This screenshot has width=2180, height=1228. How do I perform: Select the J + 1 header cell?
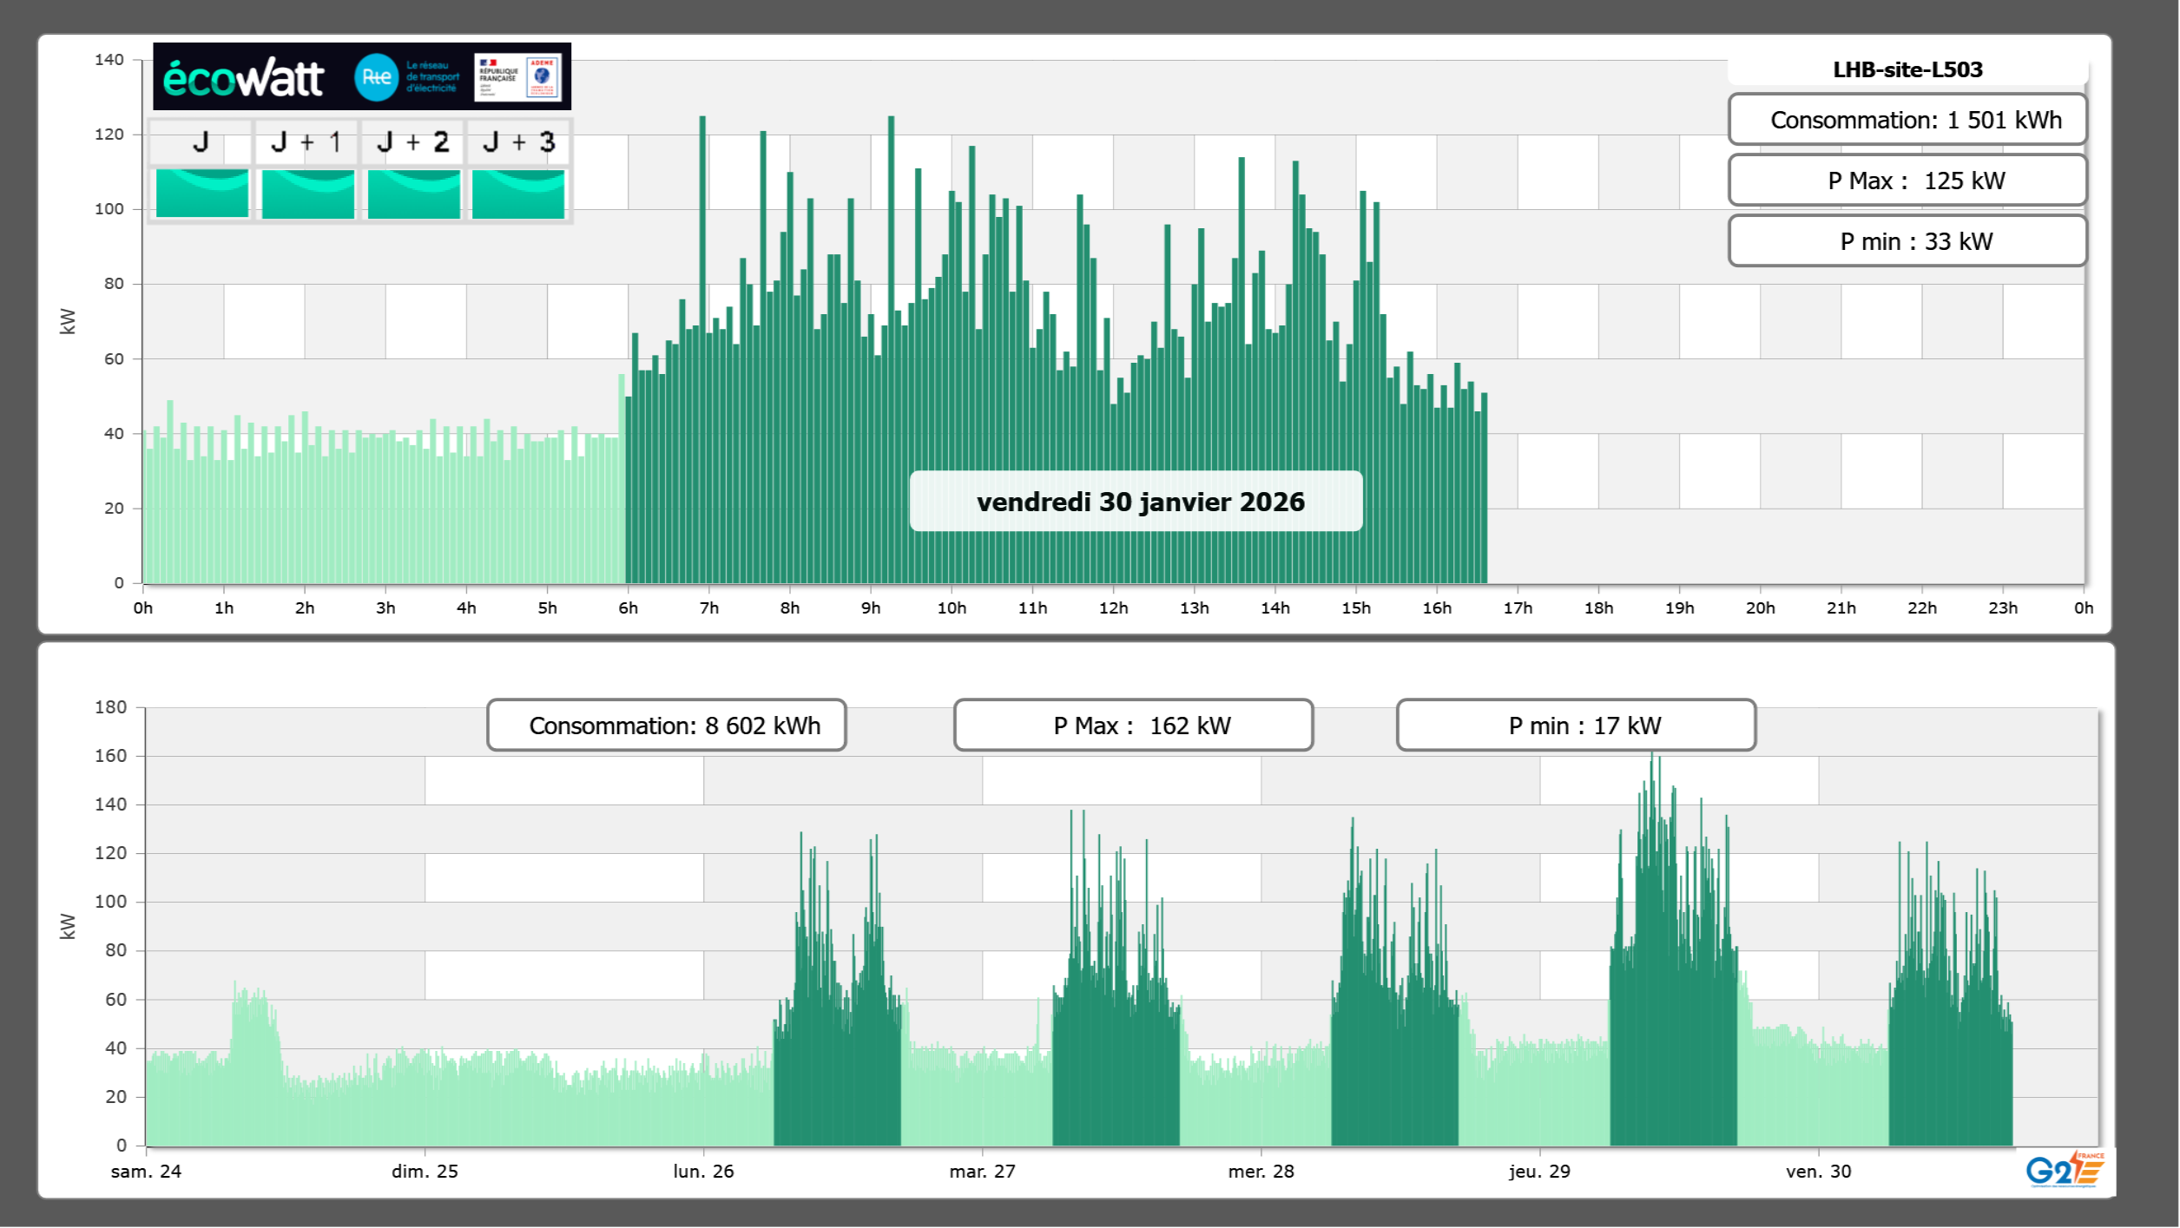(x=306, y=142)
